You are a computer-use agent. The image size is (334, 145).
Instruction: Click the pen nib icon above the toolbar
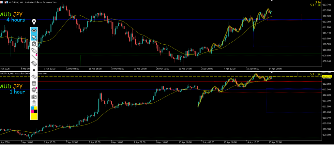pos(34,22)
